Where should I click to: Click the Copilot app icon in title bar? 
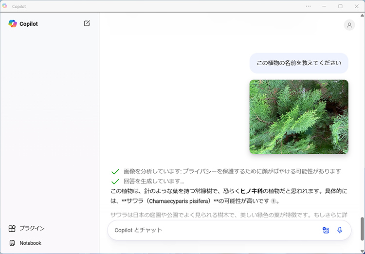[x=5, y=6]
